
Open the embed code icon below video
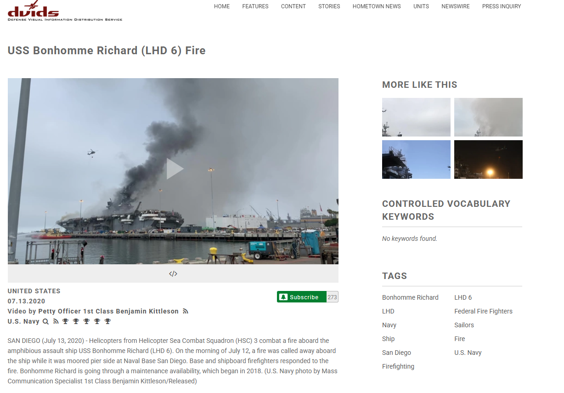click(173, 274)
